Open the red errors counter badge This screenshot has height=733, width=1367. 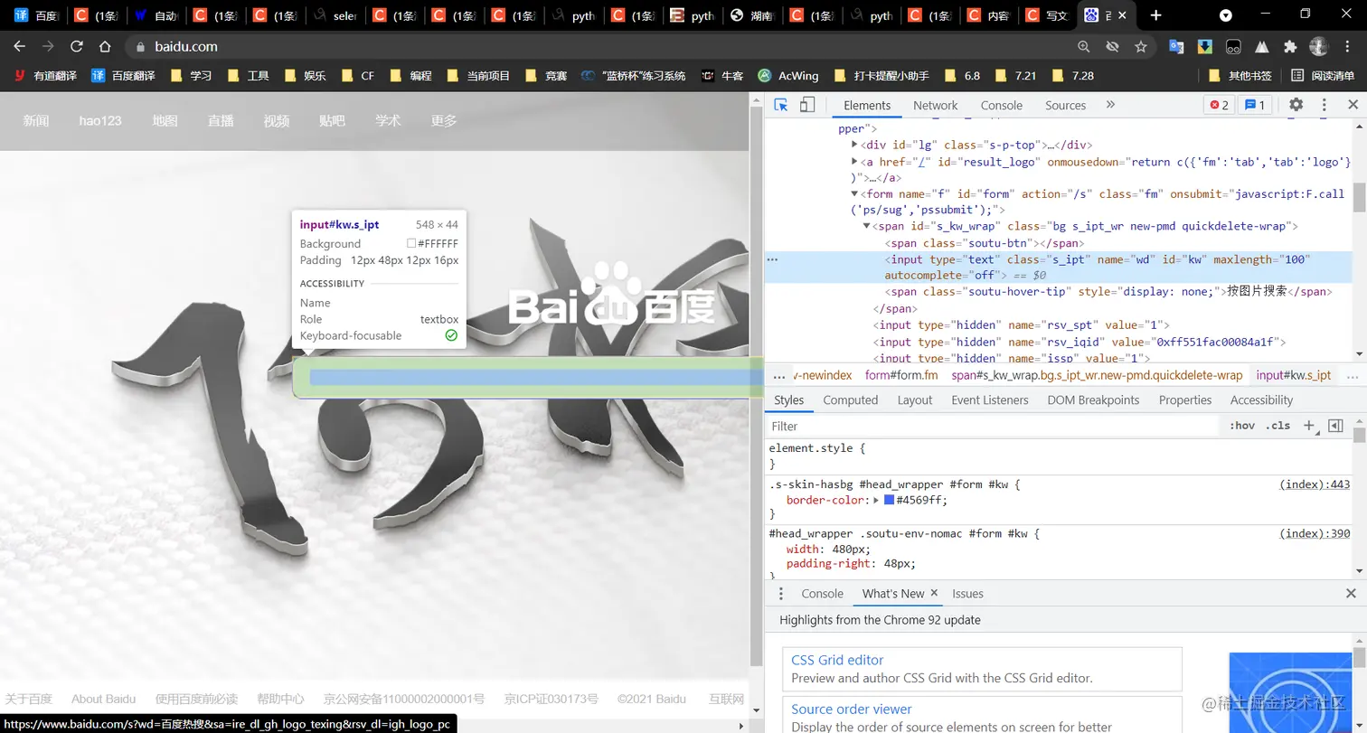(x=1218, y=105)
